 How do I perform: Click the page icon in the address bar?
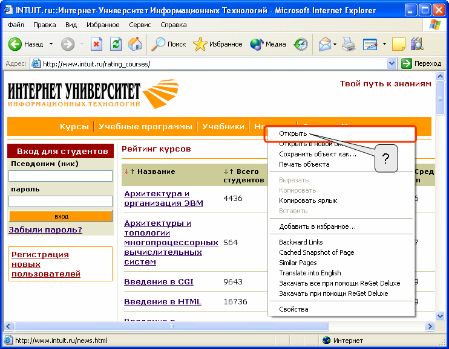[x=36, y=63]
